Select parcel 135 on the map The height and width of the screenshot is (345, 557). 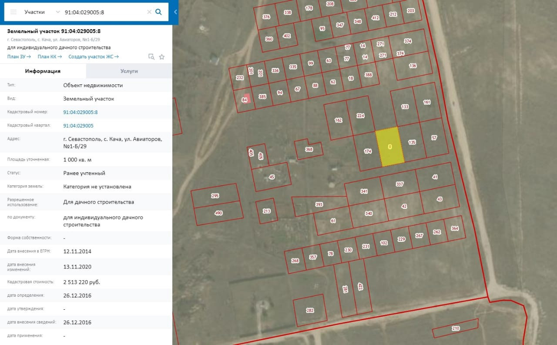click(x=412, y=142)
